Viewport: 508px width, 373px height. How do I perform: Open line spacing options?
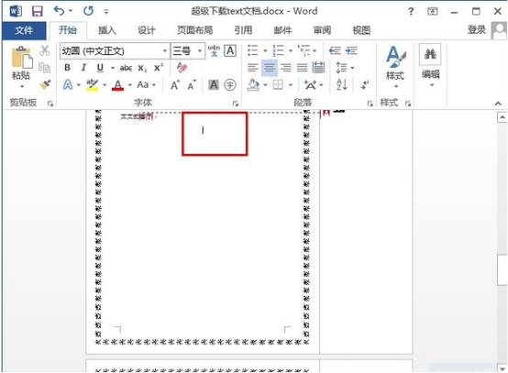click(x=345, y=68)
